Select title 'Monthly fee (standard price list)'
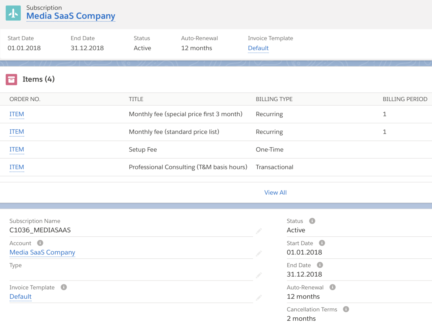Image resolution: width=432 pixels, height=324 pixels. coord(174,132)
